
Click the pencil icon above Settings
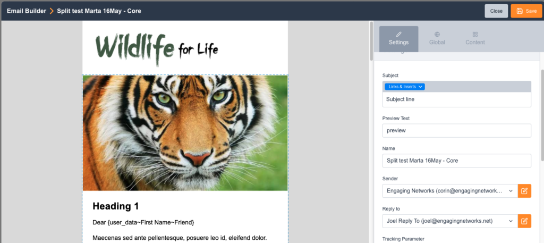[398, 34]
